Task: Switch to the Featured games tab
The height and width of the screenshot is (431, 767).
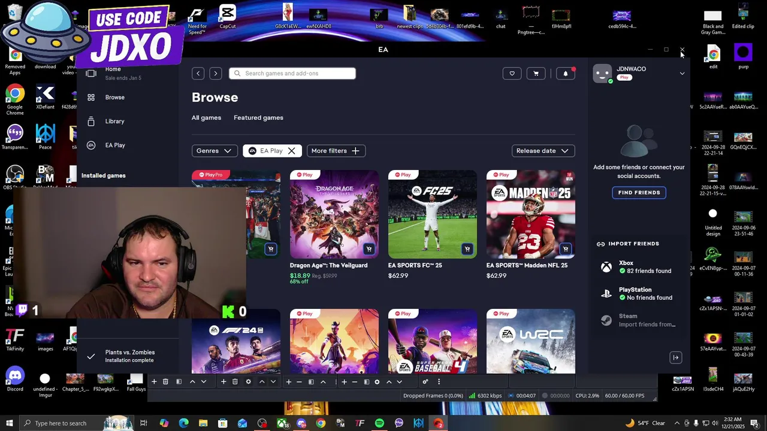Action: [x=258, y=118]
